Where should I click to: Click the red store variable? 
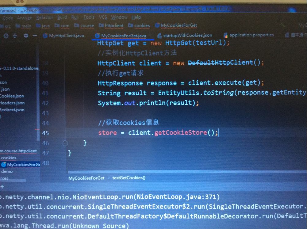coord(107,133)
